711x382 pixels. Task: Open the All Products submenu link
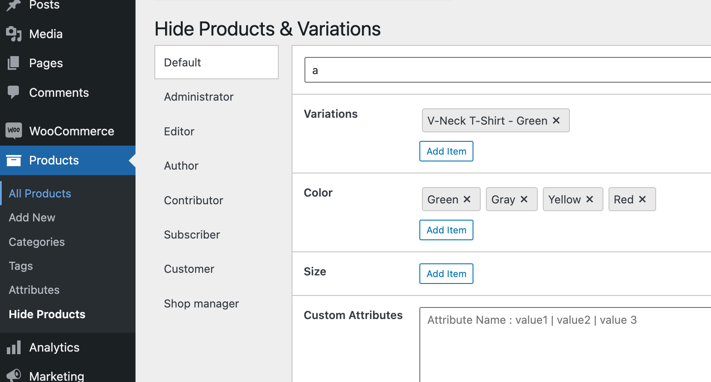[40, 194]
